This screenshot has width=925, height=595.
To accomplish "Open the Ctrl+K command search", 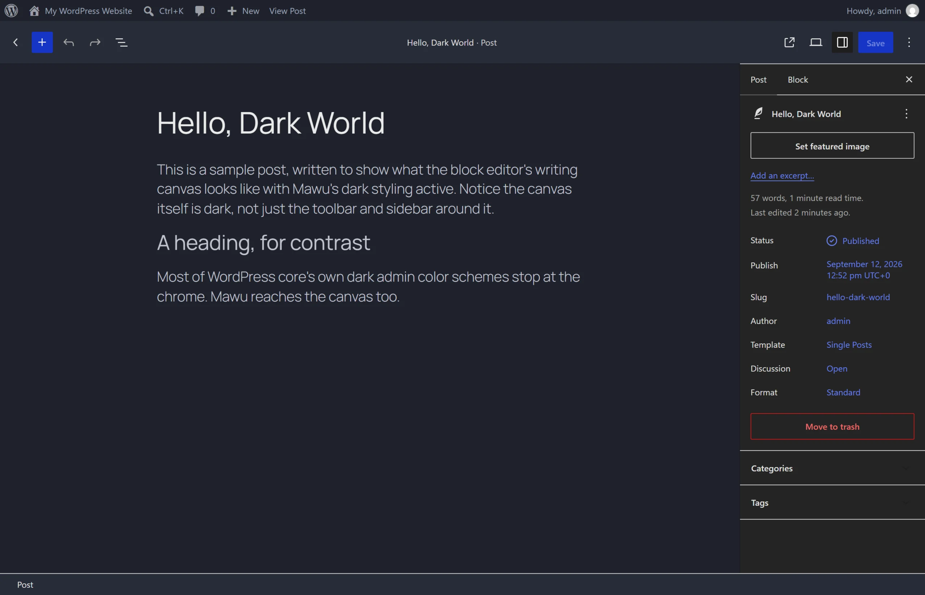I will tap(164, 10).
